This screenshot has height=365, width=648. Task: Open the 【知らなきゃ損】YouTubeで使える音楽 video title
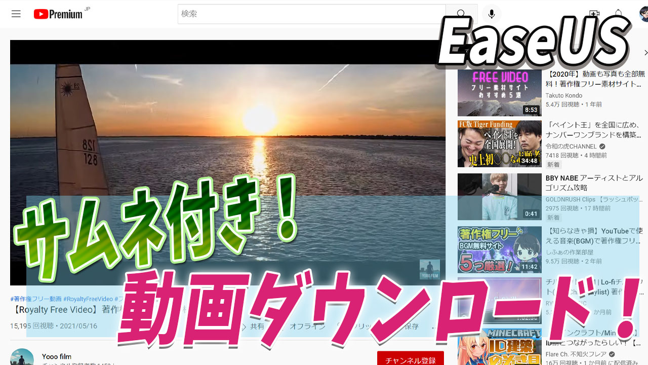tap(594, 236)
